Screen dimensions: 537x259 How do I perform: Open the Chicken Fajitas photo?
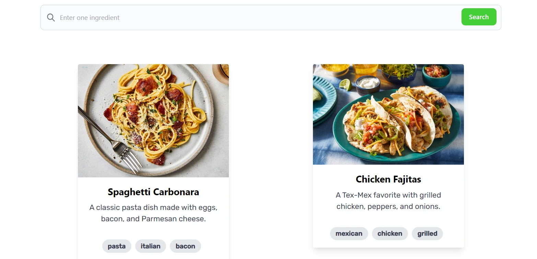(x=388, y=114)
